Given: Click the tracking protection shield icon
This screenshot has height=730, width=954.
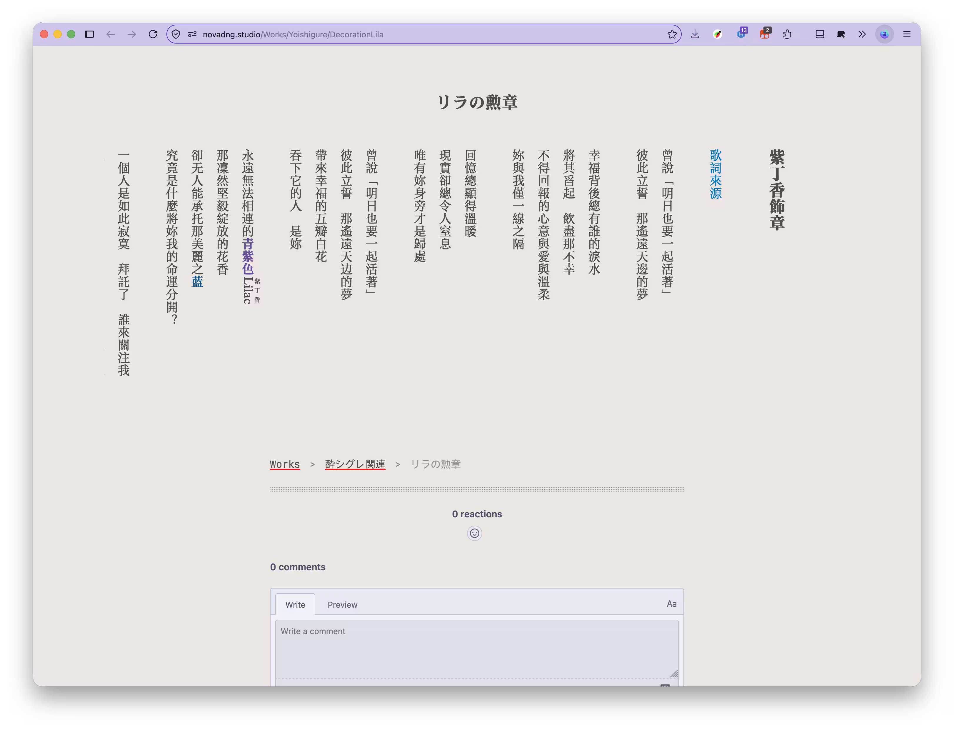Looking at the screenshot, I should 176,34.
